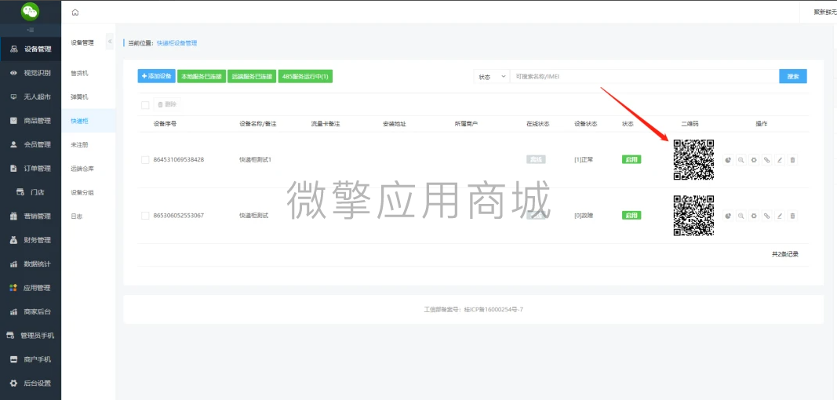Open the QR code of 快递柜测试1

693,160
